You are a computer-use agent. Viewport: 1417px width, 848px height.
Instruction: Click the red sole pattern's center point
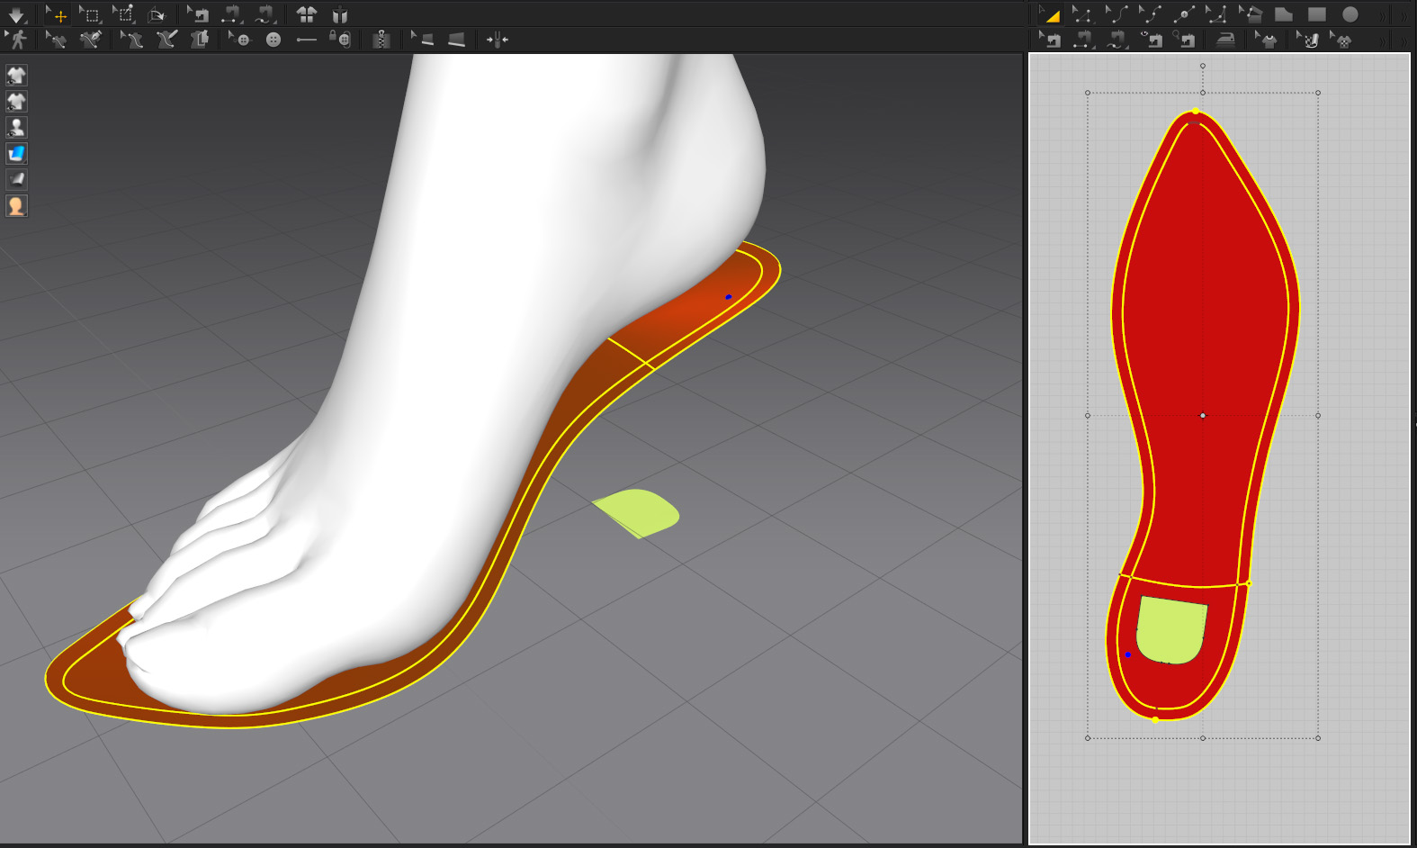pyautogui.click(x=1203, y=416)
